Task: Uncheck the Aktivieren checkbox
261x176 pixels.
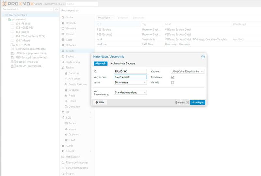Action: coord(173,77)
